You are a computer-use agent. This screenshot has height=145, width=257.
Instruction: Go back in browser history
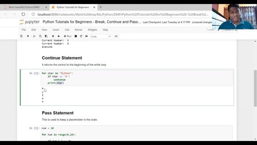(x=6, y=14)
